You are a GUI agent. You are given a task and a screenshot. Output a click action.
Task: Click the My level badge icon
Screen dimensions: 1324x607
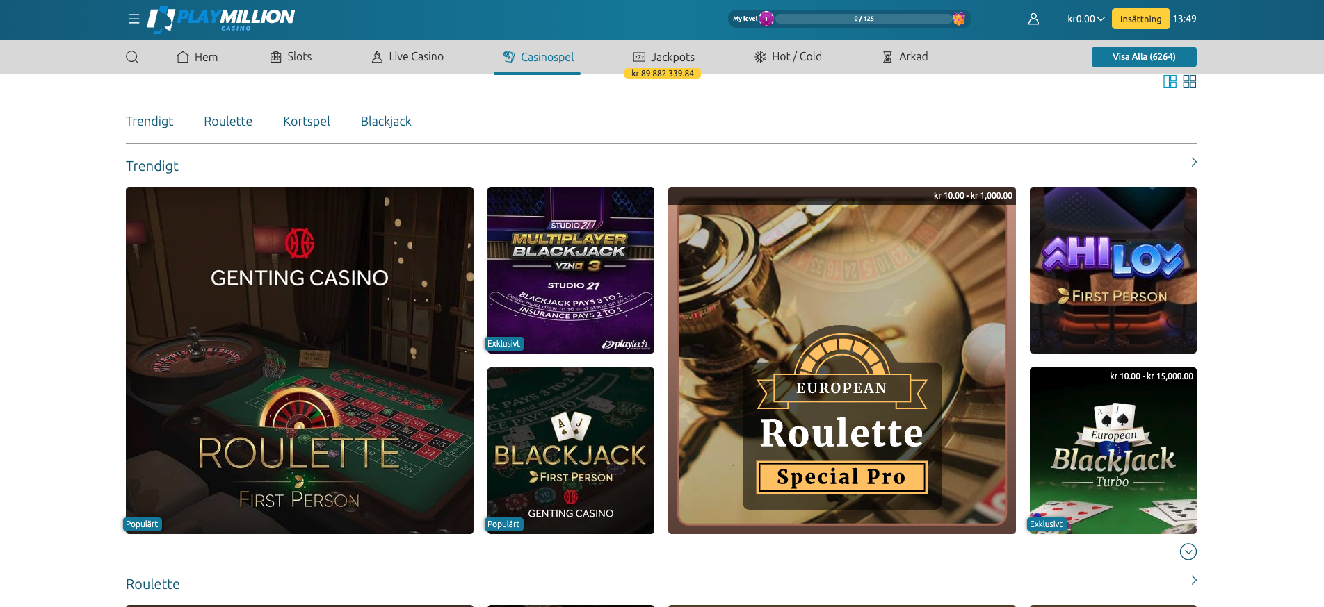[766, 19]
